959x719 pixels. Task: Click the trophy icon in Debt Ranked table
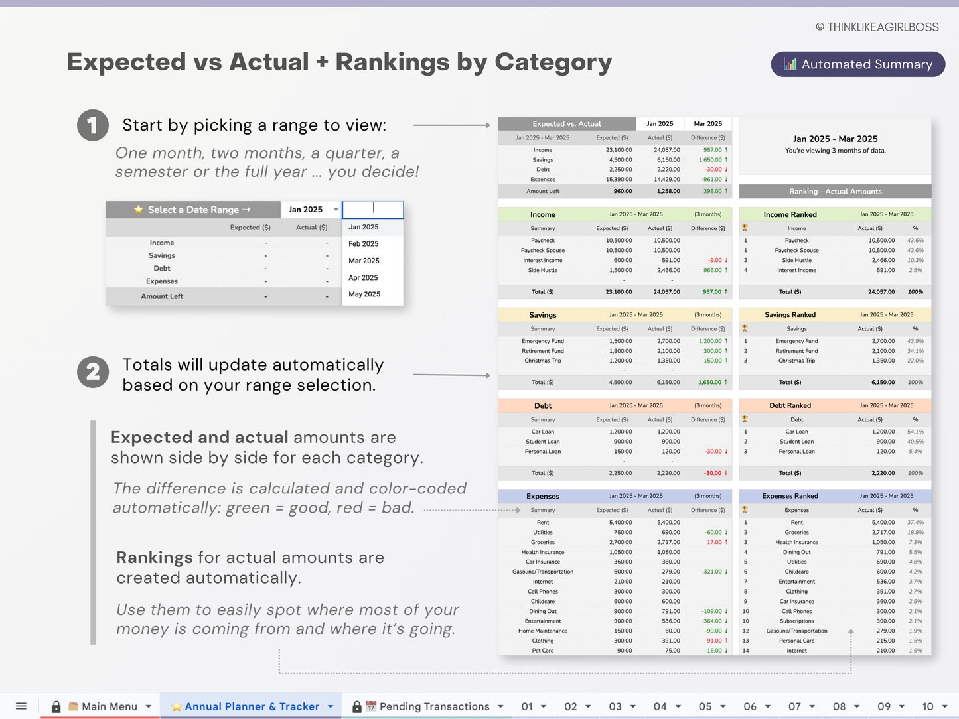click(x=745, y=419)
